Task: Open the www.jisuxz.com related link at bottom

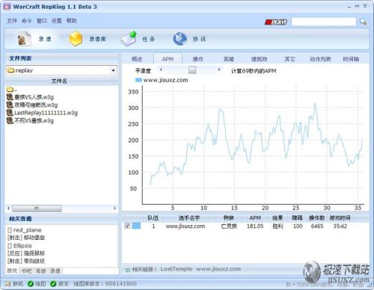Action: point(218,269)
